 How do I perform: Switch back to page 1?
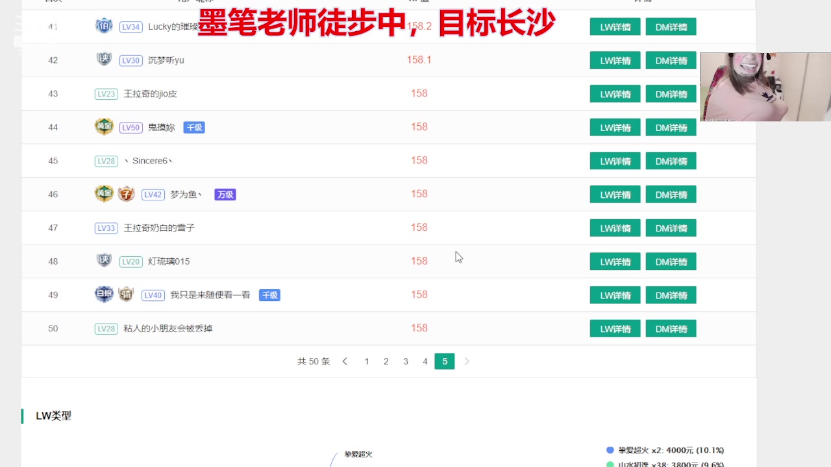(x=367, y=361)
